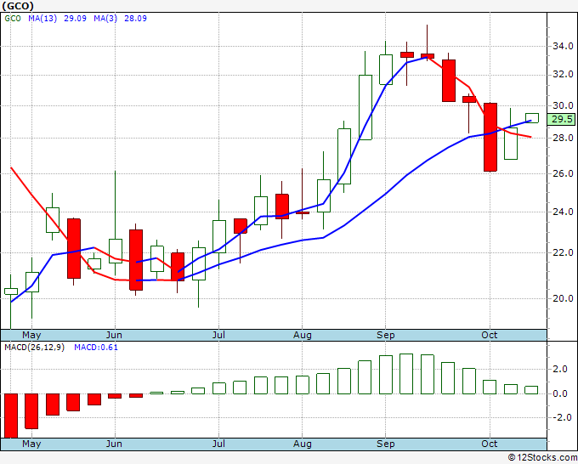Viewport: 578px width, 464px height.
Task: Select Sep on the MACD panel time axis
Action: (x=386, y=444)
